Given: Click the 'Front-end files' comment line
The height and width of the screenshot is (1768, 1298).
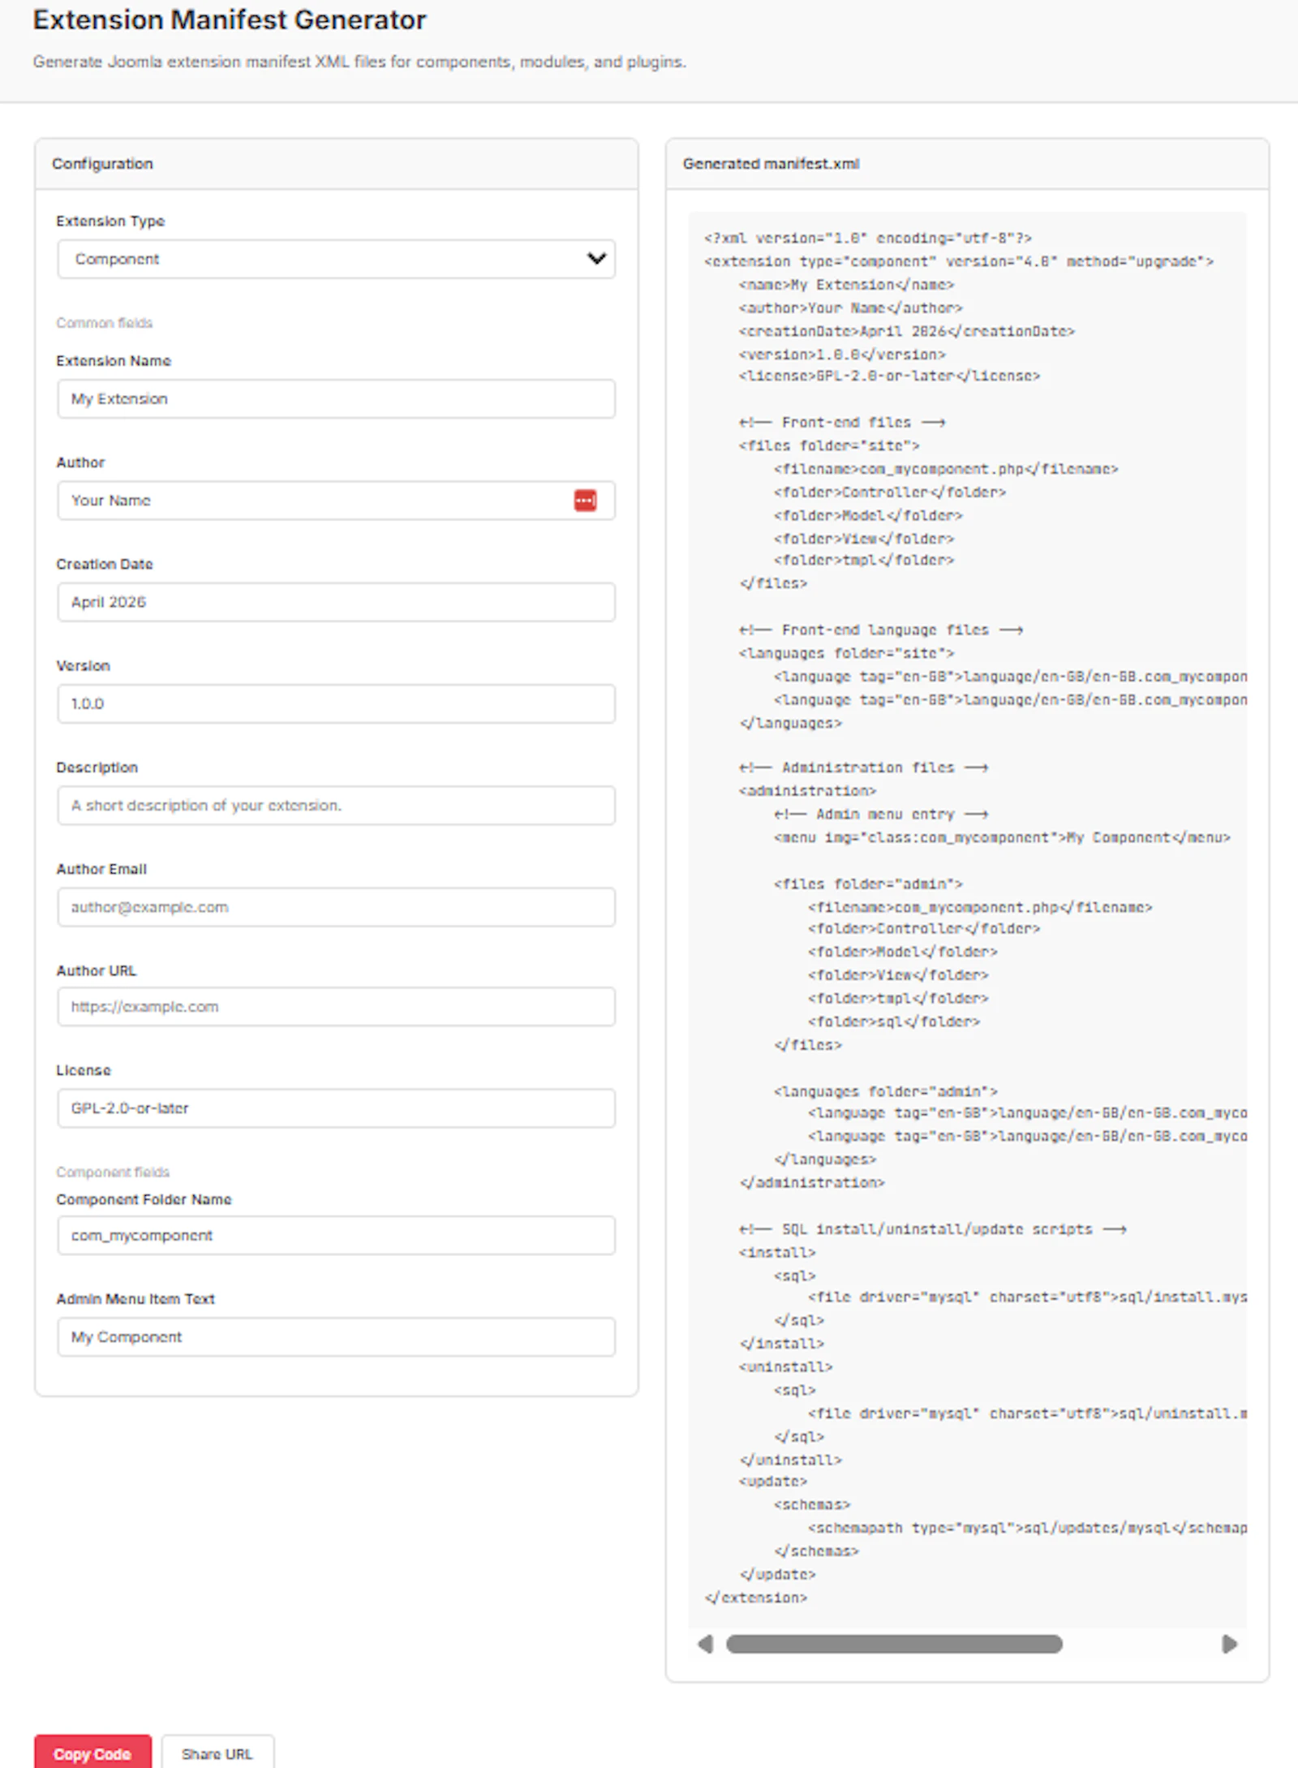Looking at the screenshot, I should click(842, 423).
